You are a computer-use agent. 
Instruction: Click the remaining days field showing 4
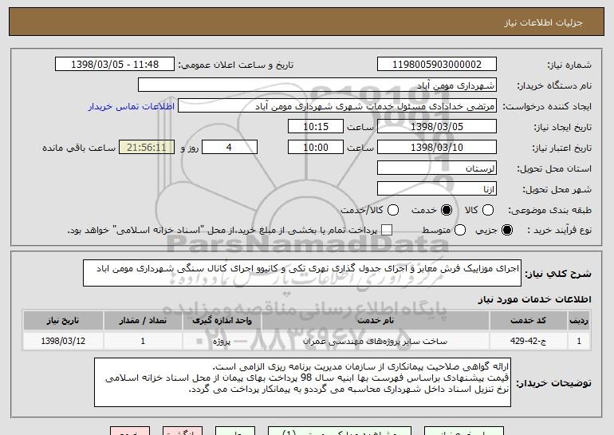[x=230, y=148]
